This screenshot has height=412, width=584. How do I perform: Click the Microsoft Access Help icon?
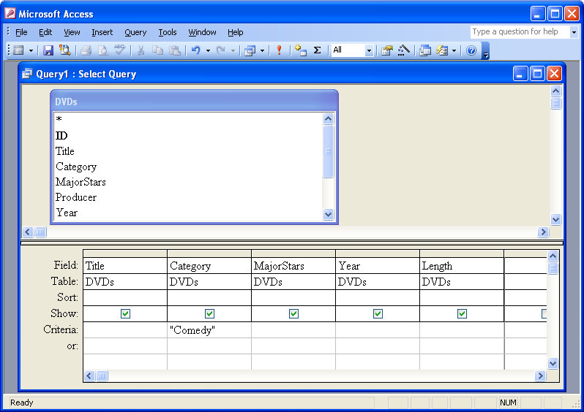click(471, 50)
